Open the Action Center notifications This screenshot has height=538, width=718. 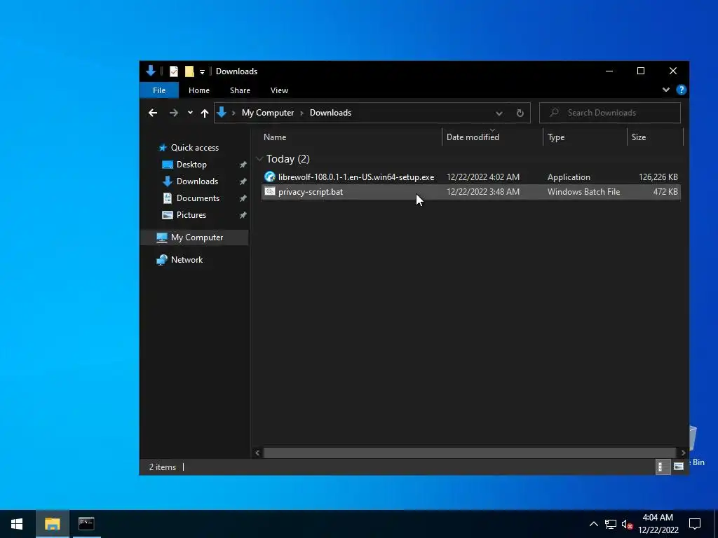pyautogui.click(x=695, y=524)
